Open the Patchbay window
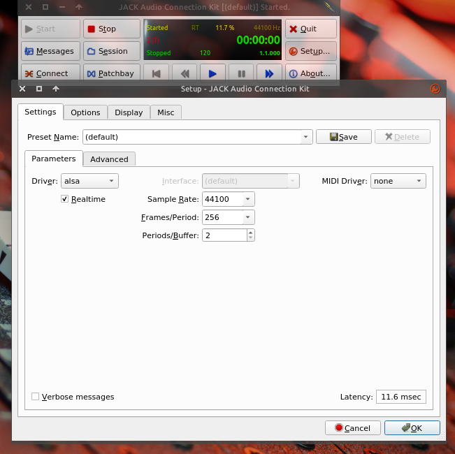 pos(112,73)
